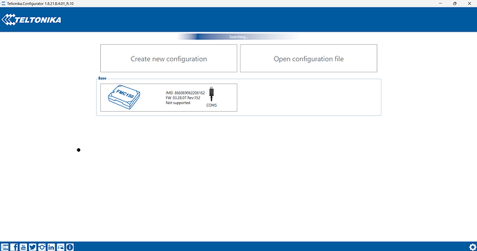Open the forum chat icon in footer
Screen dimensions: 477x251
point(61,247)
